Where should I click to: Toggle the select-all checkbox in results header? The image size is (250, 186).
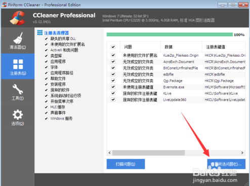[113, 47]
